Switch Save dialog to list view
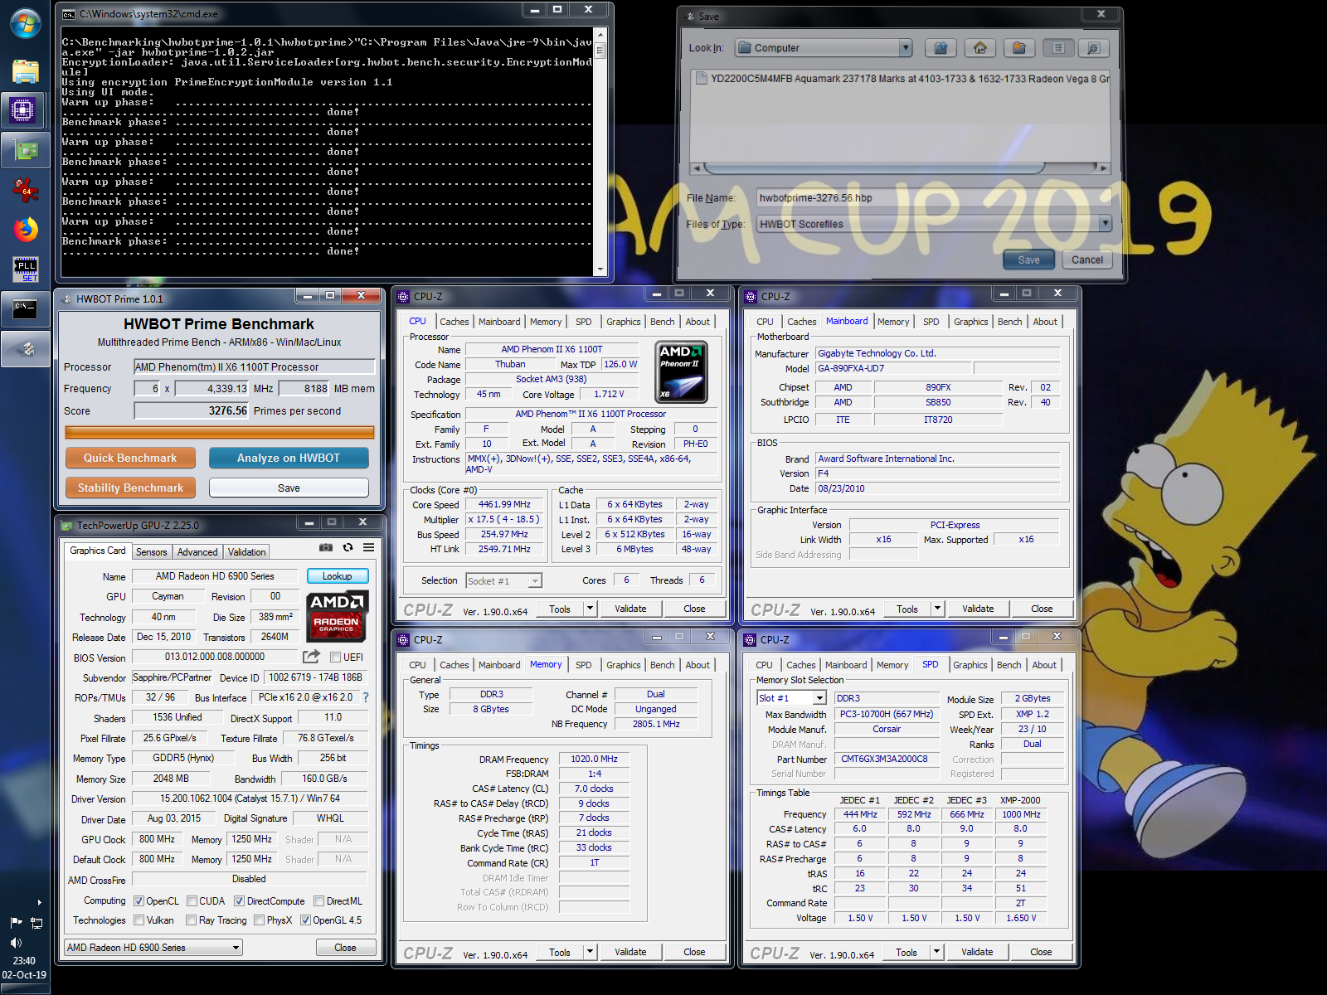This screenshot has width=1327, height=995. (x=1058, y=48)
